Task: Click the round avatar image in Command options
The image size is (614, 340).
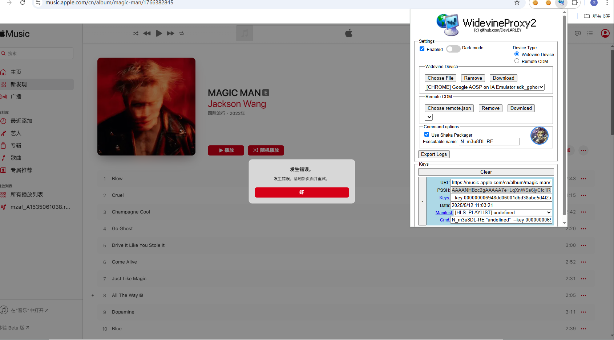Action: [540, 136]
